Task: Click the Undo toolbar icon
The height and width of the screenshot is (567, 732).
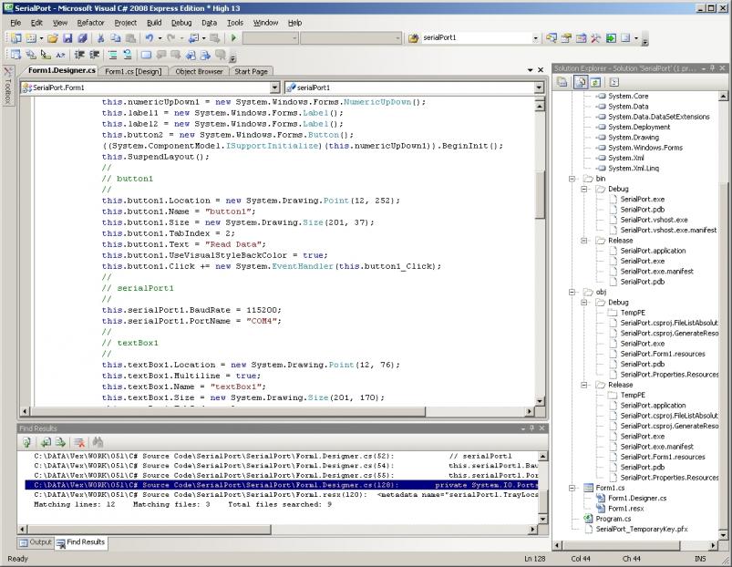Action: 149,38
